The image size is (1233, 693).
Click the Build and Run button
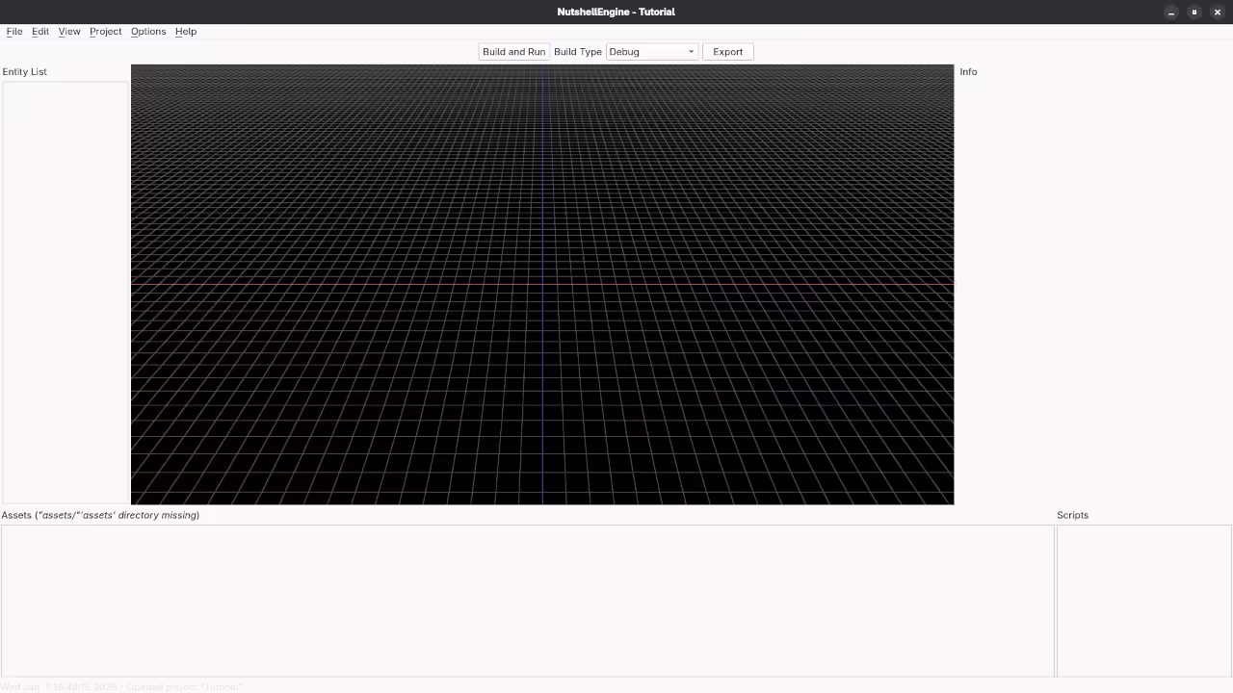tap(513, 51)
